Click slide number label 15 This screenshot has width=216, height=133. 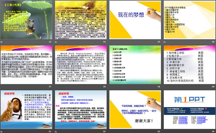tap(159, 42)
